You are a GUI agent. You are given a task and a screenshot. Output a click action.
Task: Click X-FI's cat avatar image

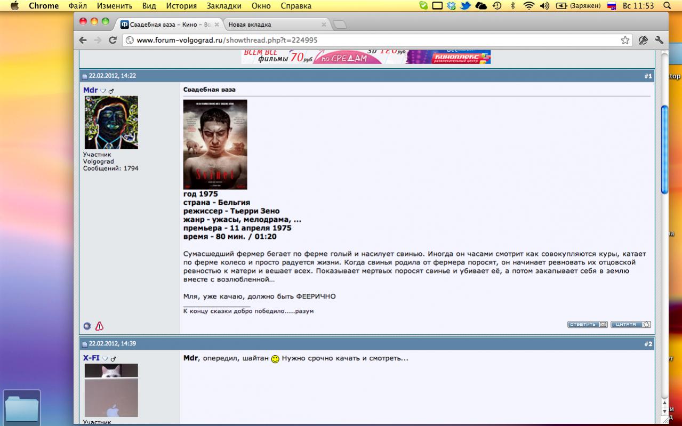[x=111, y=390]
